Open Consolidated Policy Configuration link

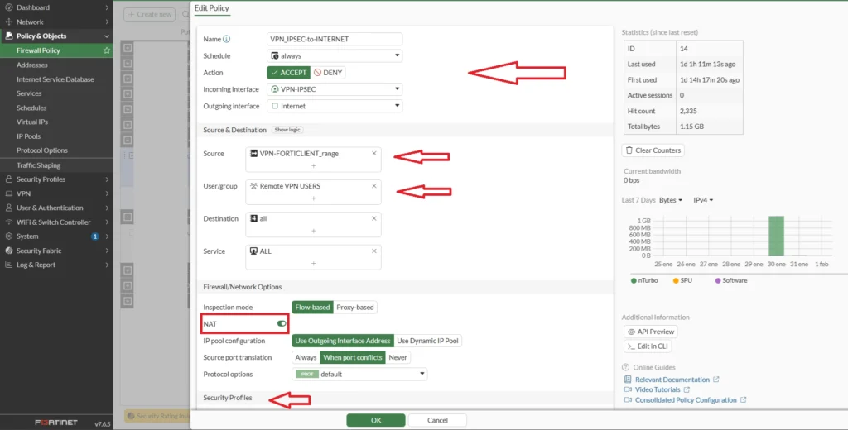(686, 400)
